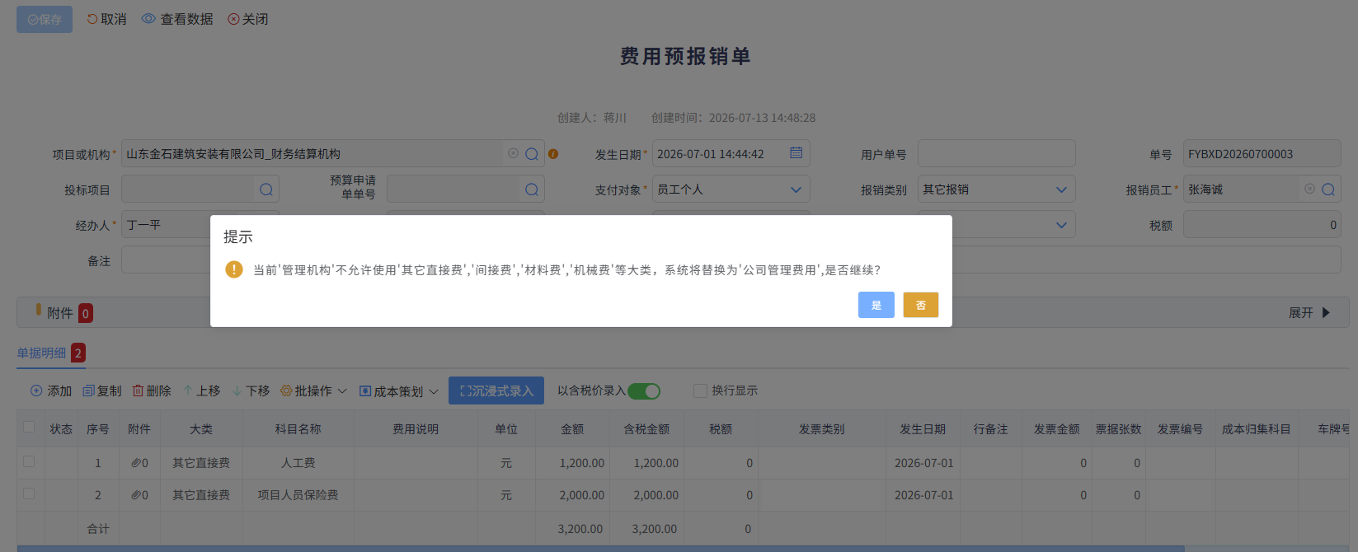This screenshot has height=552, width=1358.
Task: Check the header select-all checkbox
Action: pyautogui.click(x=29, y=427)
